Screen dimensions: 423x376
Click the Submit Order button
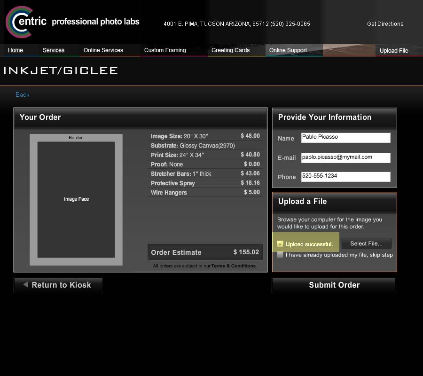click(x=334, y=285)
